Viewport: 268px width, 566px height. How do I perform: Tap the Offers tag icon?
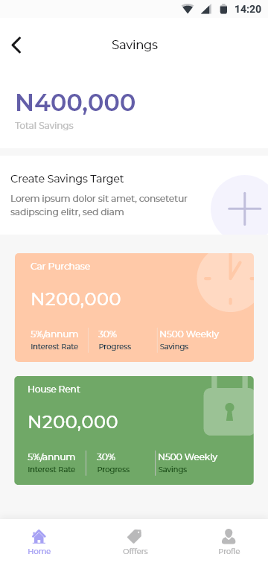(135, 536)
